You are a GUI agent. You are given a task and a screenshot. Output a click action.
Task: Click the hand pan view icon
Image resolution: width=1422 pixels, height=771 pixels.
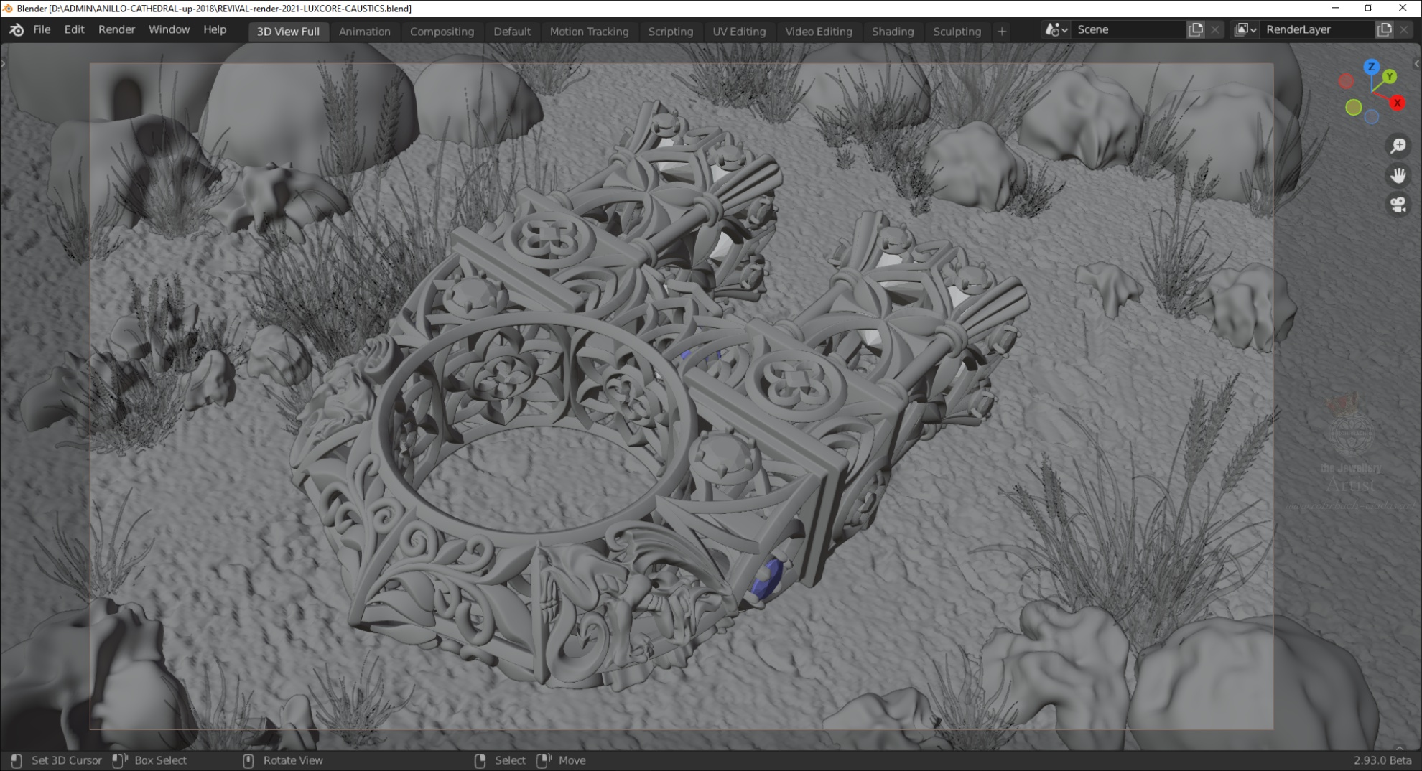pos(1398,176)
